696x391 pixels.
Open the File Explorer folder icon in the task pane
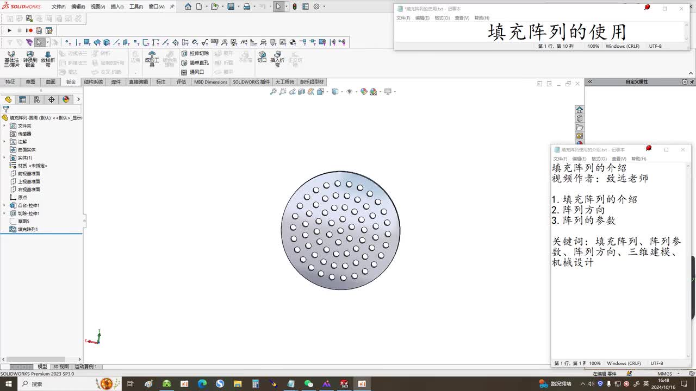click(580, 127)
